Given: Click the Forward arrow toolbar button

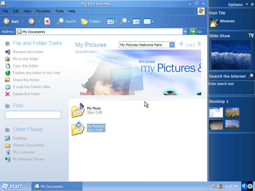Looking at the screenshot, I should point(32,21).
